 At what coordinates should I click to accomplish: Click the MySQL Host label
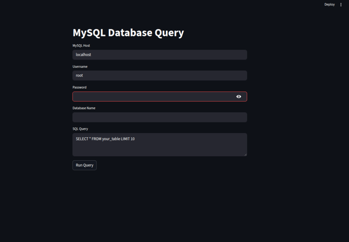click(x=81, y=46)
